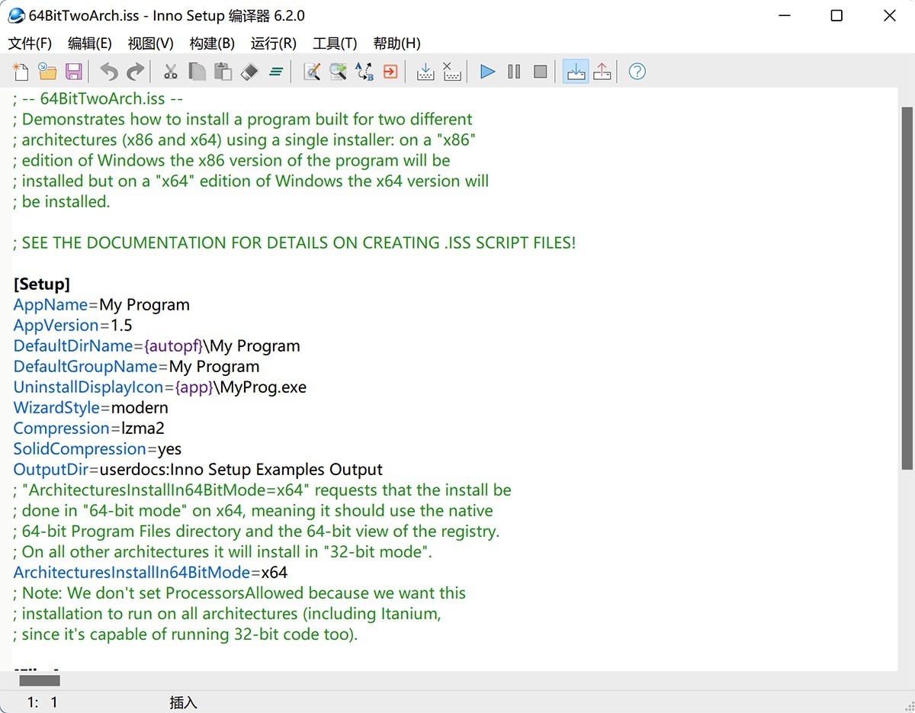Open the 工具(T) menu
This screenshot has height=713, width=915.
tap(335, 43)
